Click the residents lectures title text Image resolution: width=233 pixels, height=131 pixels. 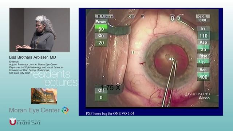point(54,78)
